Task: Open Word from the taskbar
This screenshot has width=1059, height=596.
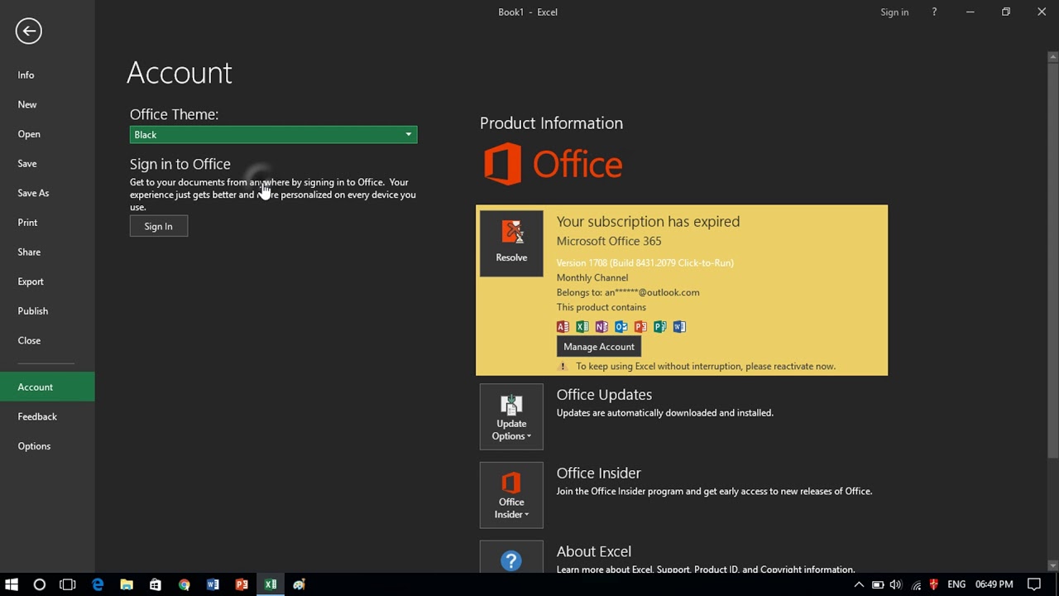Action: click(x=213, y=585)
